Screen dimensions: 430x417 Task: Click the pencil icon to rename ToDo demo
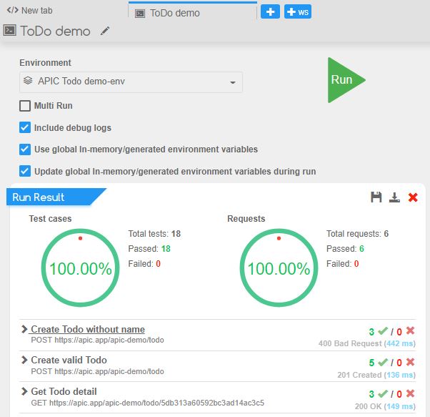pos(105,31)
